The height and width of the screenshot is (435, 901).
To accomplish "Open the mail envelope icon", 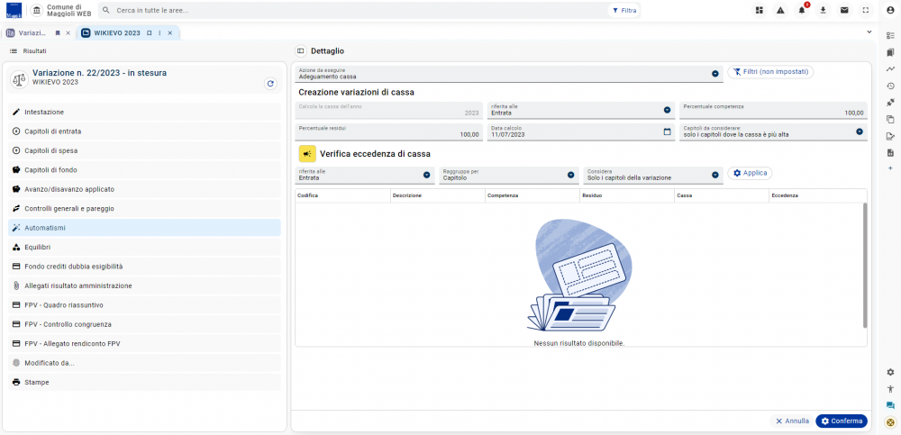I will [x=844, y=10].
